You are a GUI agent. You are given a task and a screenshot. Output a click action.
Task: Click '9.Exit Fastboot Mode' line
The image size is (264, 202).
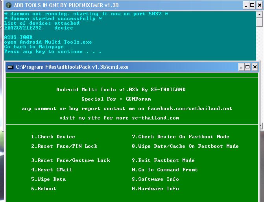[163, 160]
